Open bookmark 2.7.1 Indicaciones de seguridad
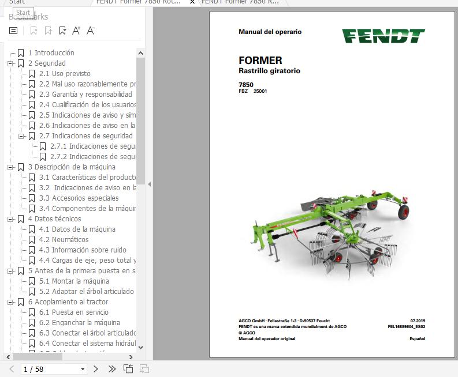 [x=92, y=146]
